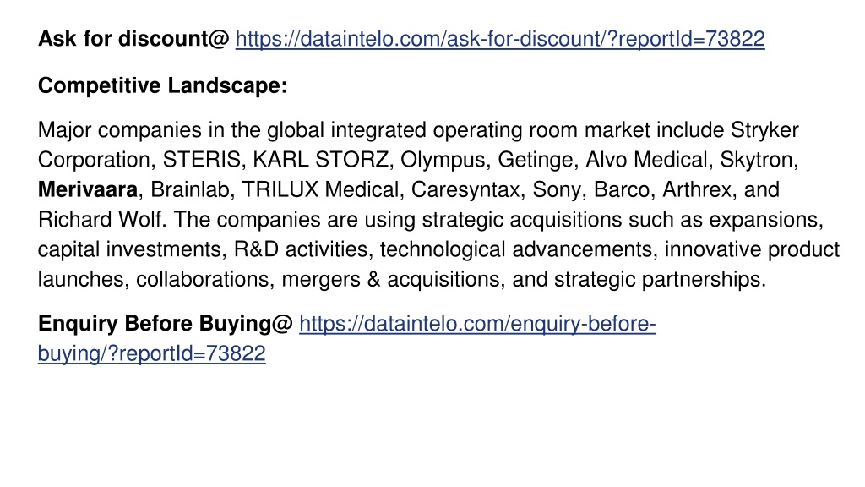Click on 'TRILUX Medical' text
This screenshot has height=487, width=865.
pyautogui.click(x=320, y=190)
